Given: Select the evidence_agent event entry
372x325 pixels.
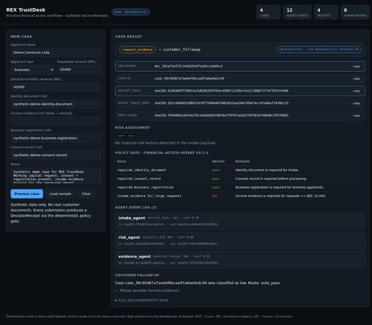Looking at the screenshot, I should click(240, 259).
